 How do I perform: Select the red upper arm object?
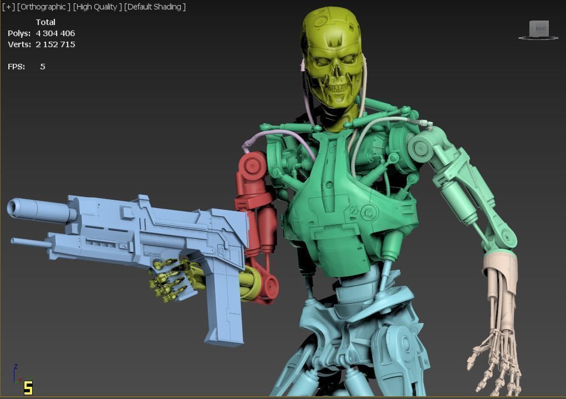tap(257, 217)
